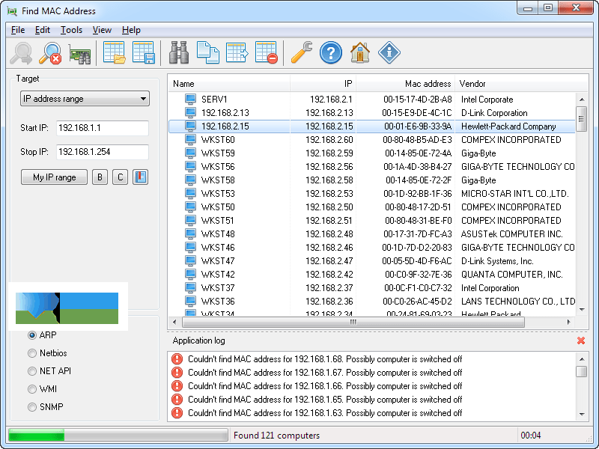The image size is (599, 449).
Task: Click the Stop IP input field
Action: coord(103,152)
